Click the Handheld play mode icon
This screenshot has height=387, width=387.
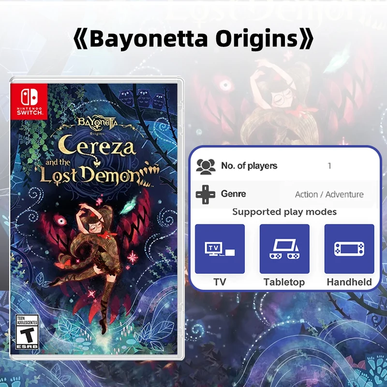coord(349,249)
